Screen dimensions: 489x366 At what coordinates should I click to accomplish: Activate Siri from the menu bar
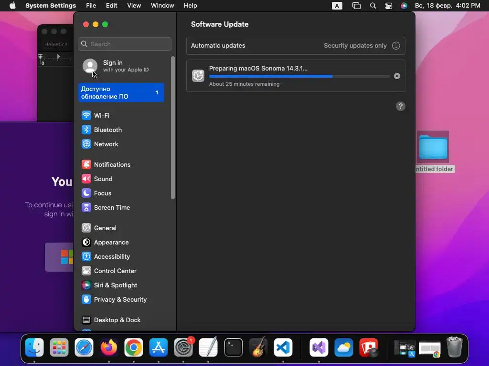coord(404,6)
